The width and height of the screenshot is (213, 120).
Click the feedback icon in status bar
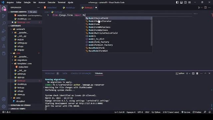point(205,112)
